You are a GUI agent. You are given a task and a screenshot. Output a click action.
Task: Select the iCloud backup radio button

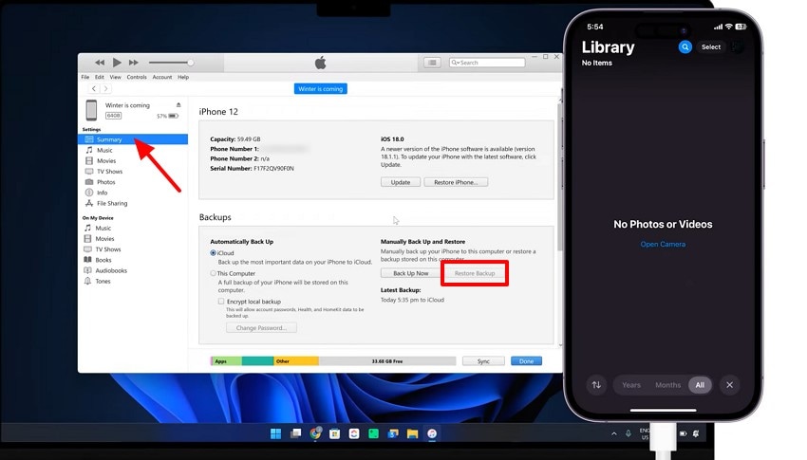click(213, 253)
